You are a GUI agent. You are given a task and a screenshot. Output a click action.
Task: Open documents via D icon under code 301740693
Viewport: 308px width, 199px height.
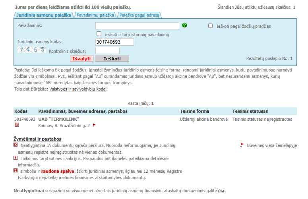tap(17, 125)
